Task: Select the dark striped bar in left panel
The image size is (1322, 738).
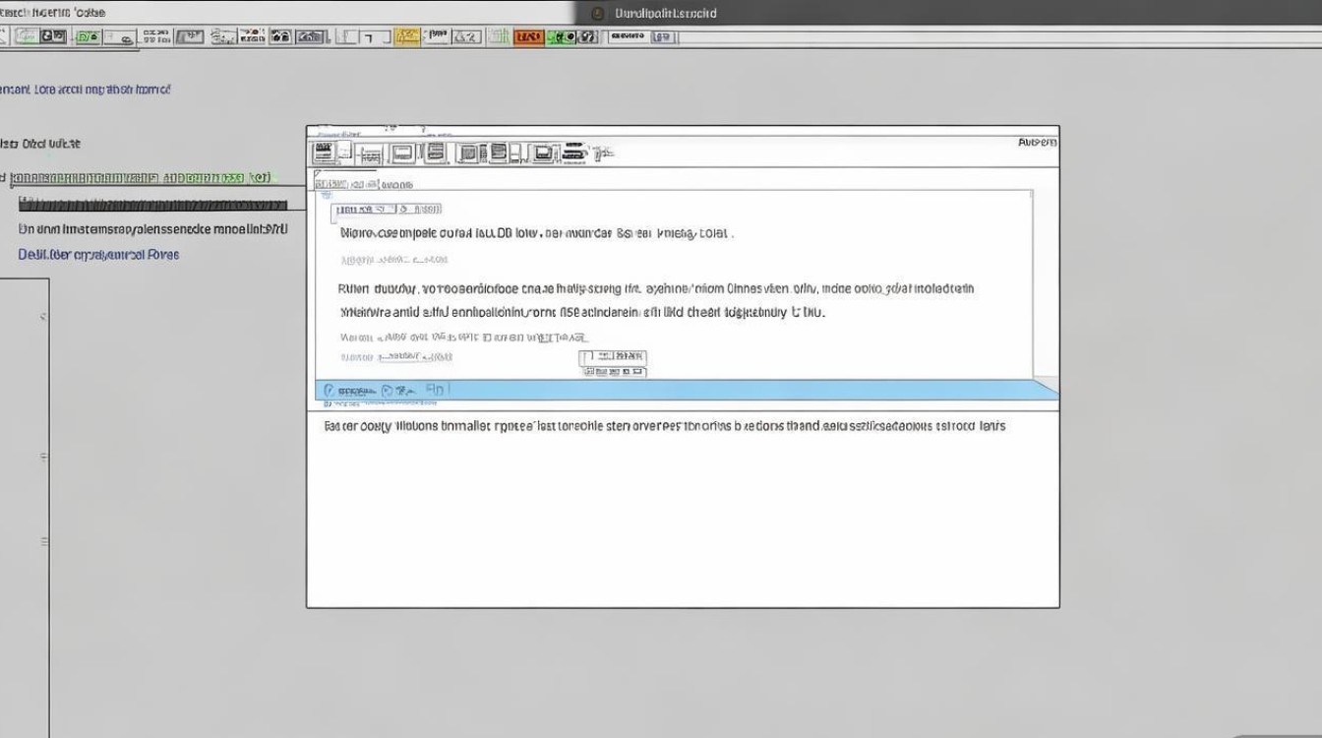Action: 153,205
